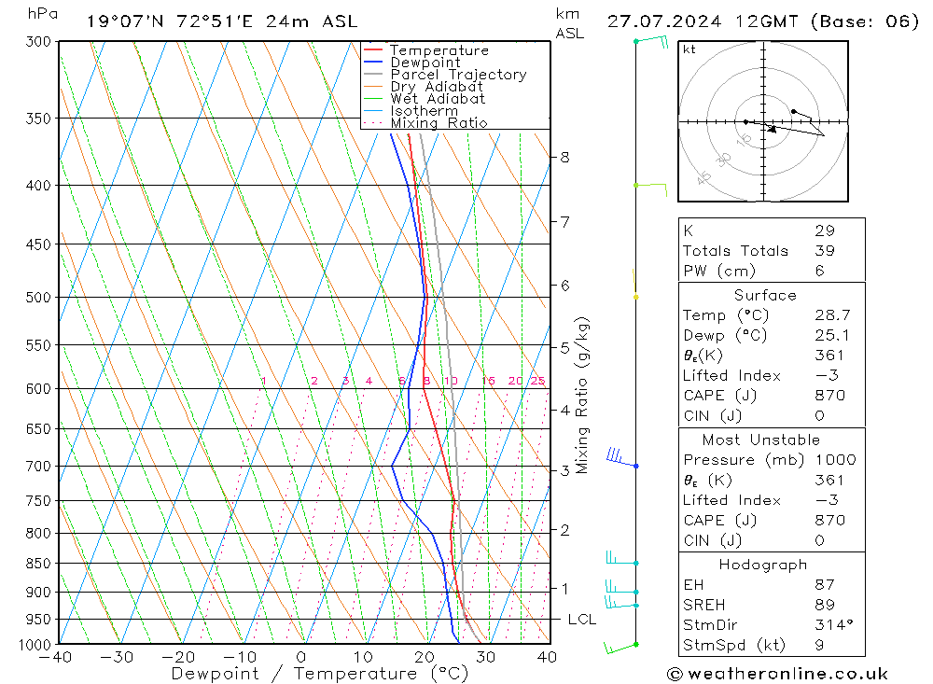Click the Isotherm legend entry
Image resolution: width=933 pixels, height=684 pixels.
coord(425,111)
